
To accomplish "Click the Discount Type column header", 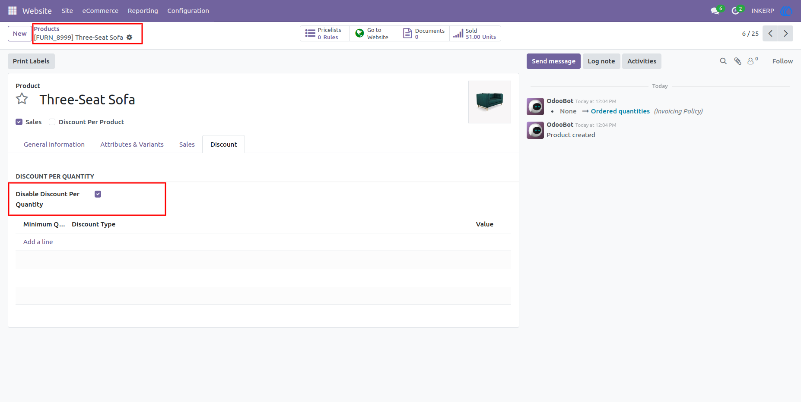I will (93, 224).
